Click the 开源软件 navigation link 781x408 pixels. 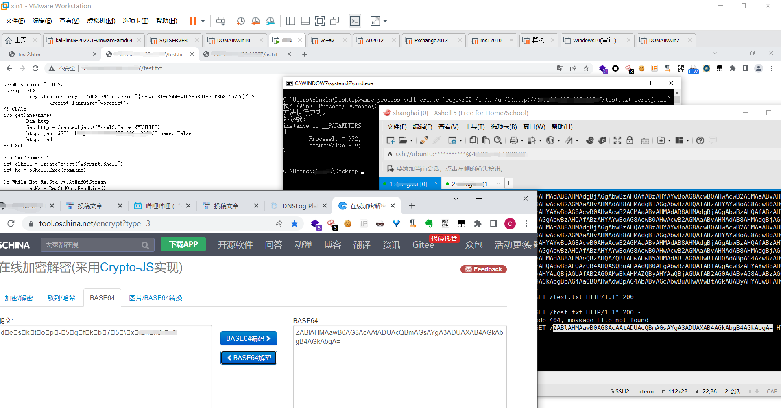click(x=235, y=244)
